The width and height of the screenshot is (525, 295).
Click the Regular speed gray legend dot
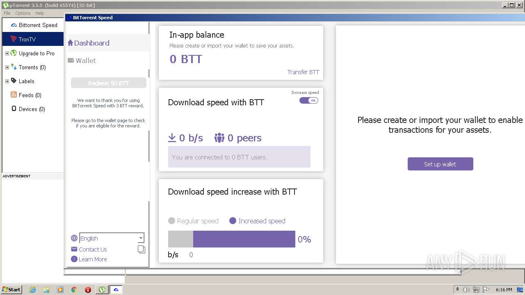click(171, 220)
